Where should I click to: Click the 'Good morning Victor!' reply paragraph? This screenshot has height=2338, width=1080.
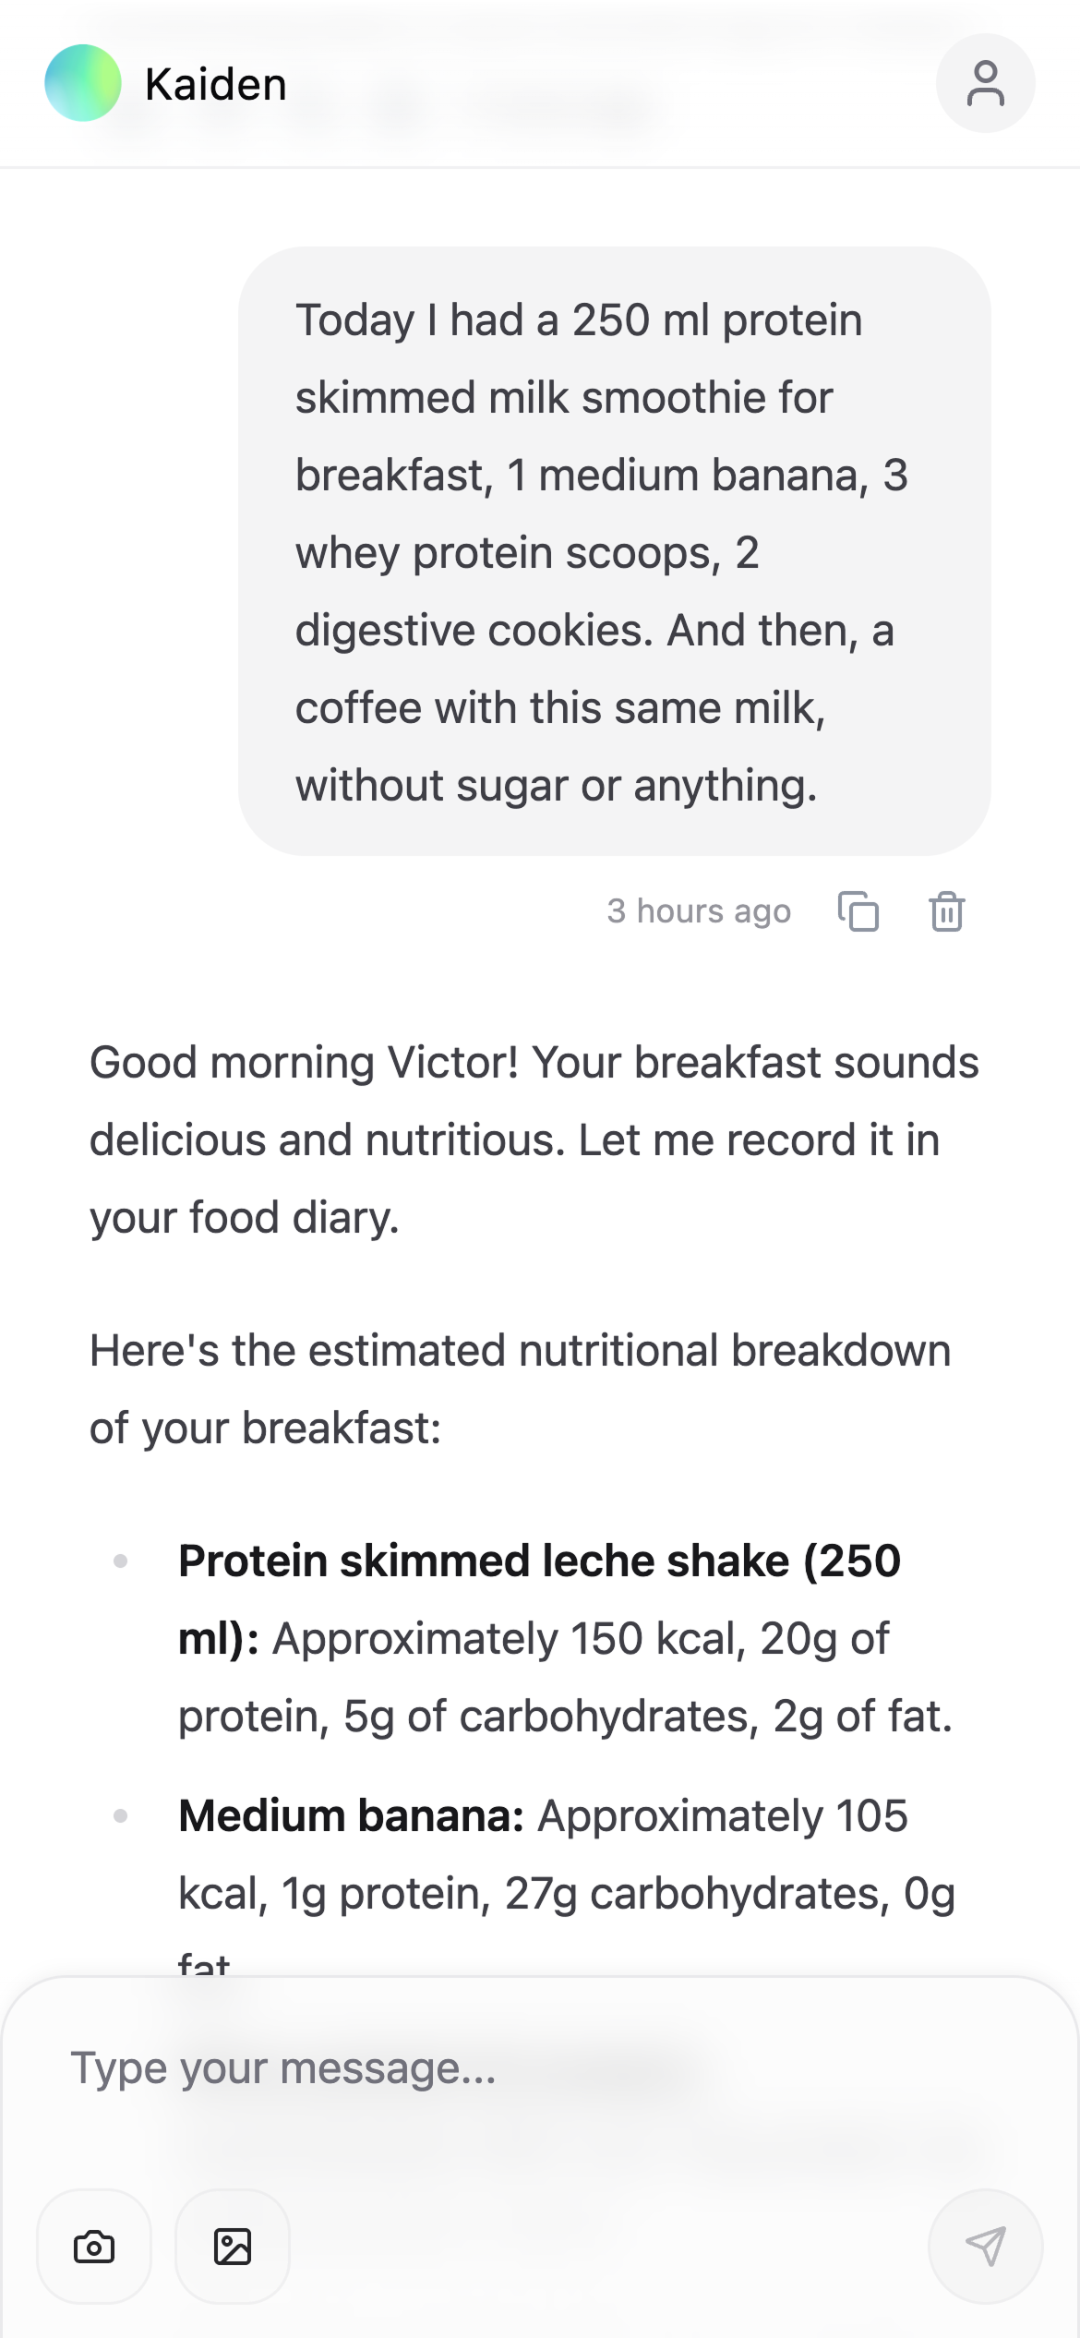[x=534, y=1139]
